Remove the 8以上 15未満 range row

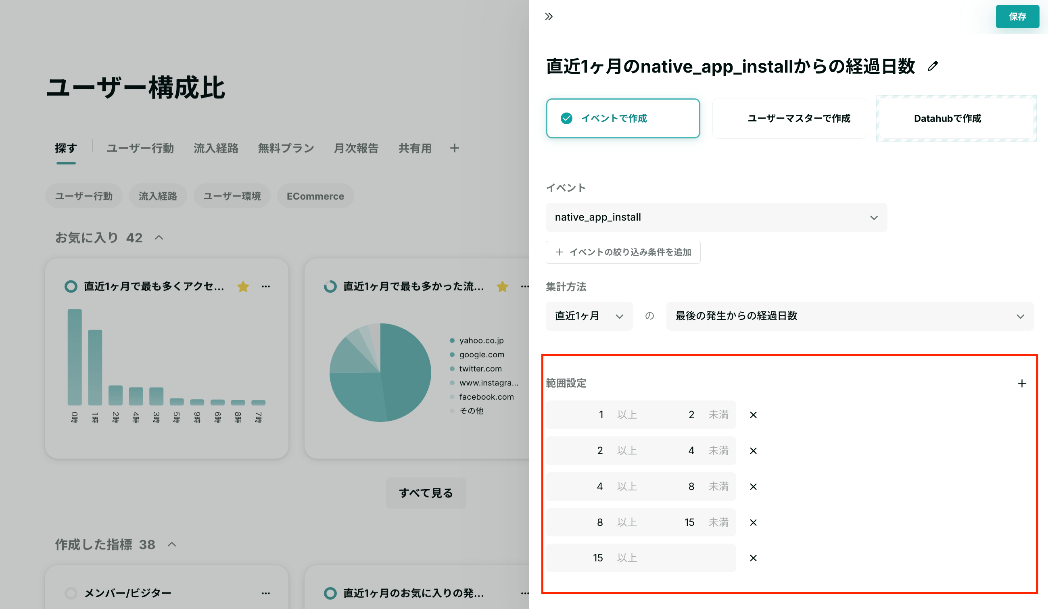tap(753, 523)
